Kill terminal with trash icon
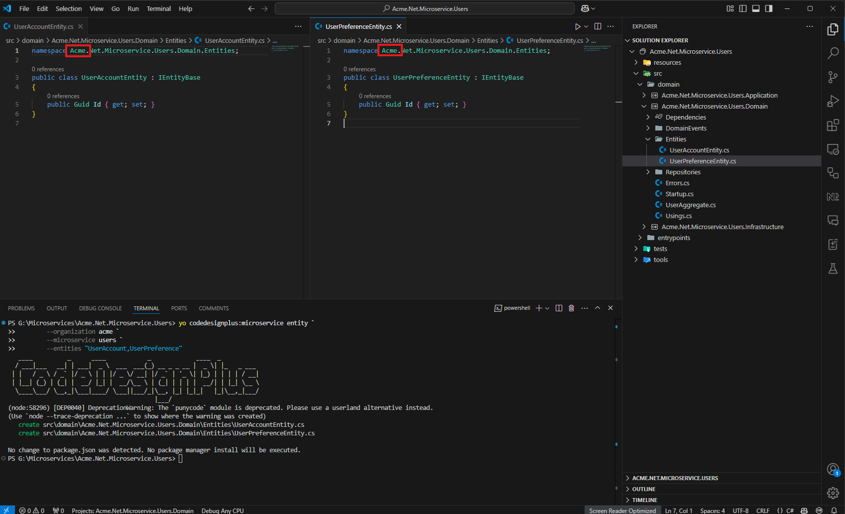 (571, 308)
